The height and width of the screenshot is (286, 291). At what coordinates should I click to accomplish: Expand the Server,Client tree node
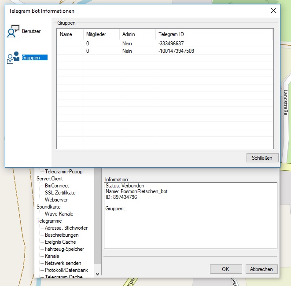(x=49, y=179)
